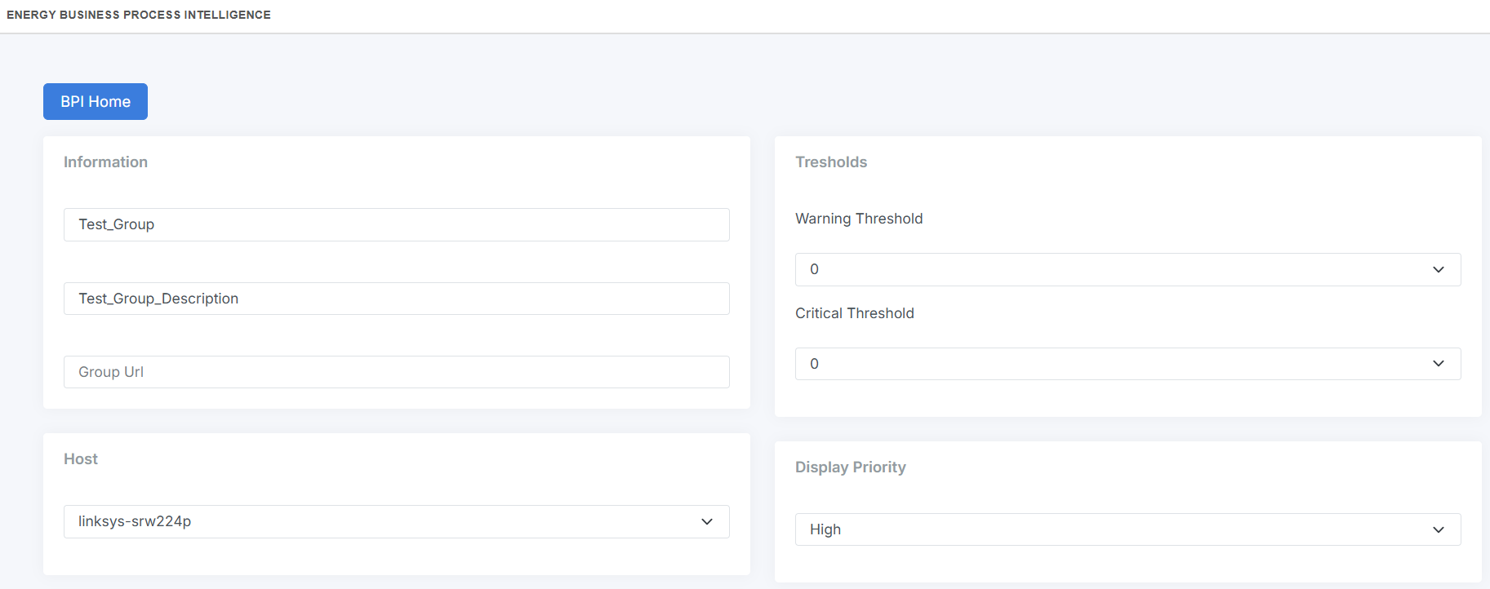Click the Critical Threshold chevron arrow
The width and height of the screenshot is (1490, 589).
point(1439,364)
